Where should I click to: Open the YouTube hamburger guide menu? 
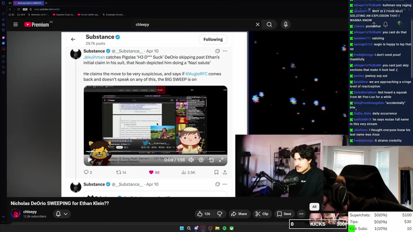click(15, 24)
